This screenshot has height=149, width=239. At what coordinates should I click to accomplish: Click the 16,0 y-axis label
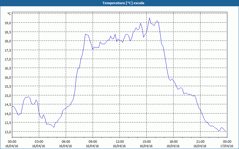click(x=8, y=77)
